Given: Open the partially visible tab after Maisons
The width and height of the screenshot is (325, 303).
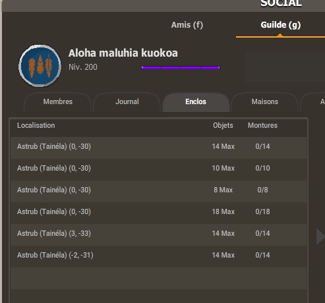Looking at the screenshot, I should click(313, 101).
